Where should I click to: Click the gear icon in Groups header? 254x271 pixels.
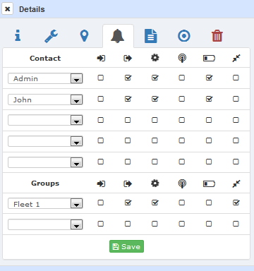point(155,183)
